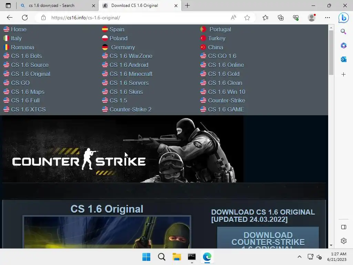This screenshot has height=265, width=353.
Task: Open CS 1.6 Original menu link
Action: 31,74
